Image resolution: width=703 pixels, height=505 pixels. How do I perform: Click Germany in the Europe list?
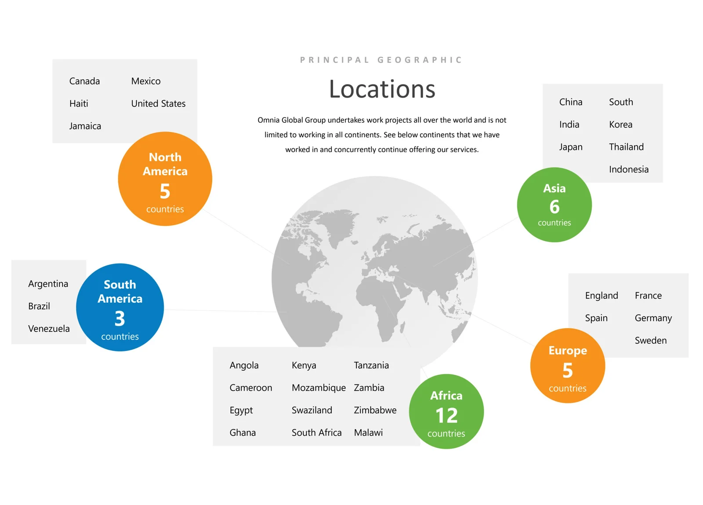(653, 318)
